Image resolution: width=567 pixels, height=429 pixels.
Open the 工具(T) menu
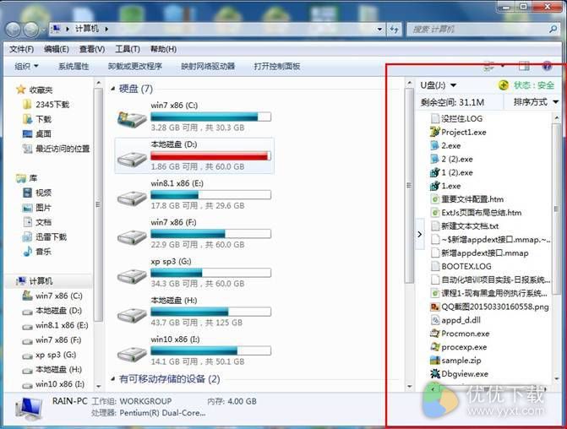[x=128, y=49]
